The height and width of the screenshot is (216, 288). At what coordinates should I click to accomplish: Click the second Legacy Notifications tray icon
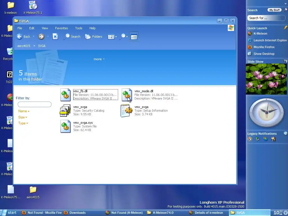click(258, 139)
